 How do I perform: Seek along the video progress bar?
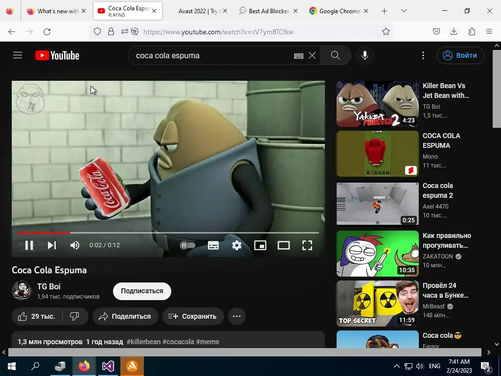[x=168, y=233]
